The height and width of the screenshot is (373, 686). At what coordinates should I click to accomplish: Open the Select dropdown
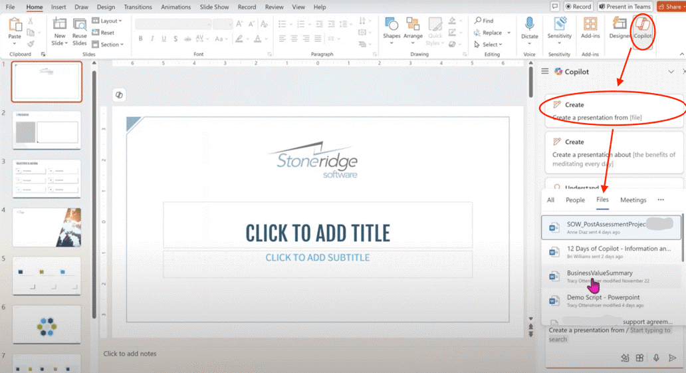click(489, 45)
